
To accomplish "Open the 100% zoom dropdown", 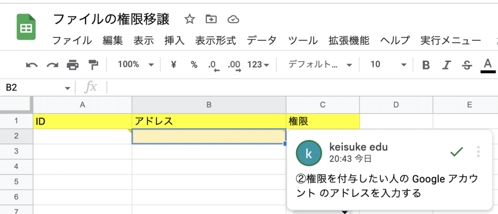I will pos(136,65).
